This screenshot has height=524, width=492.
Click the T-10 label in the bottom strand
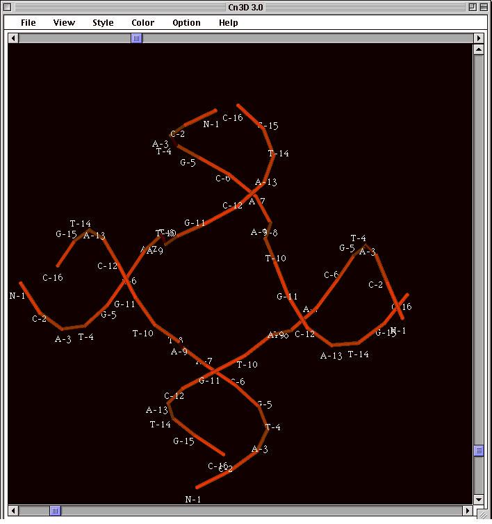[x=247, y=365]
